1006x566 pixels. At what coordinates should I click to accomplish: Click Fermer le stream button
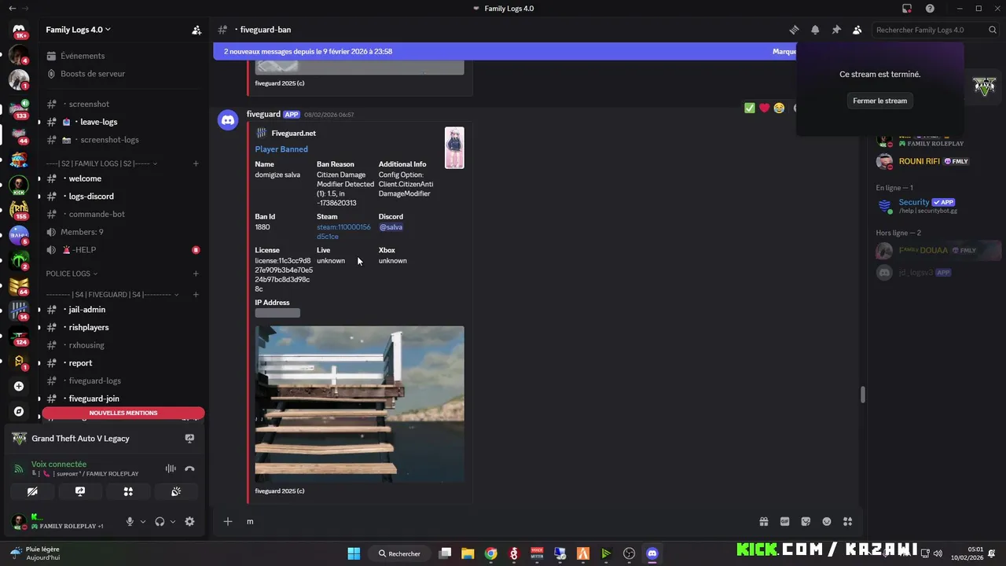879,101
